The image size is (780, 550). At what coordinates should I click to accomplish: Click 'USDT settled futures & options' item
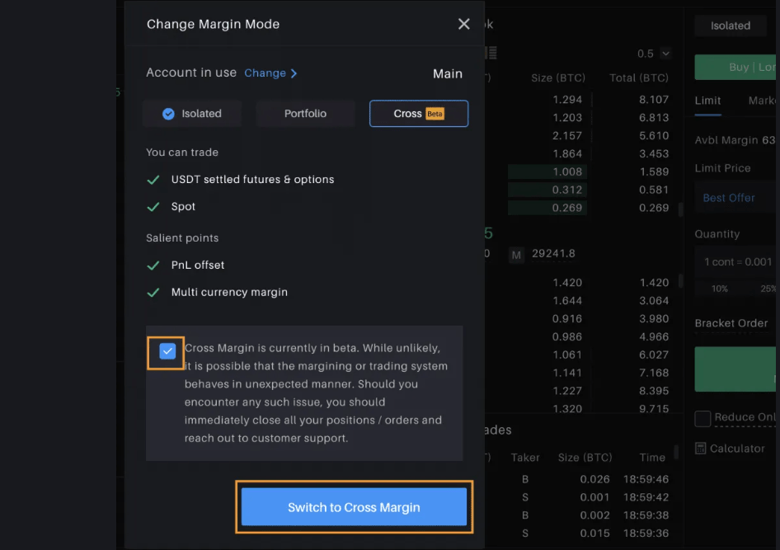pyautogui.click(x=252, y=180)
